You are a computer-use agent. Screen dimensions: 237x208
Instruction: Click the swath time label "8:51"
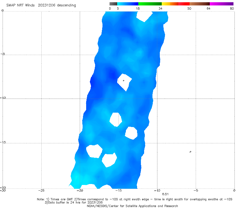tap(165, 194)
